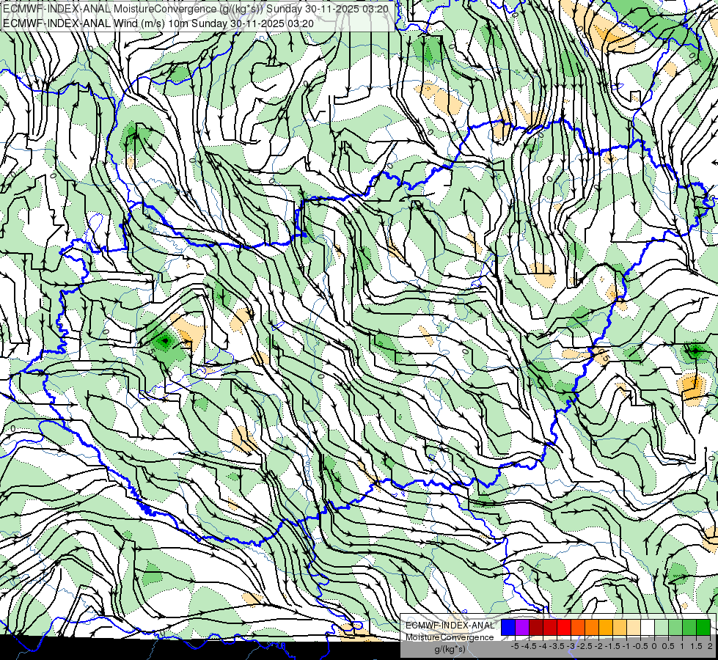Click the 2 legend scale value
Screen dimensions: 718x660
(710, 646)
